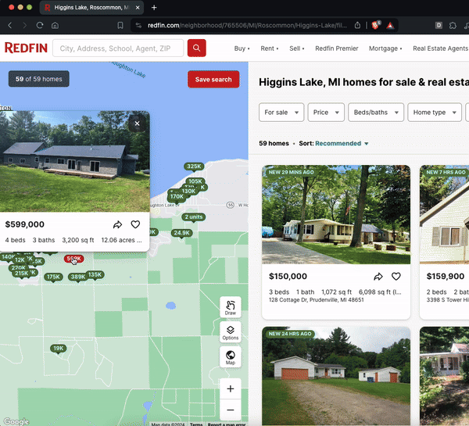Image resolution: width=469 pixels, height=426 pixels.
Task: Open the extensions puzzle icon
Action: coord(453,26)
